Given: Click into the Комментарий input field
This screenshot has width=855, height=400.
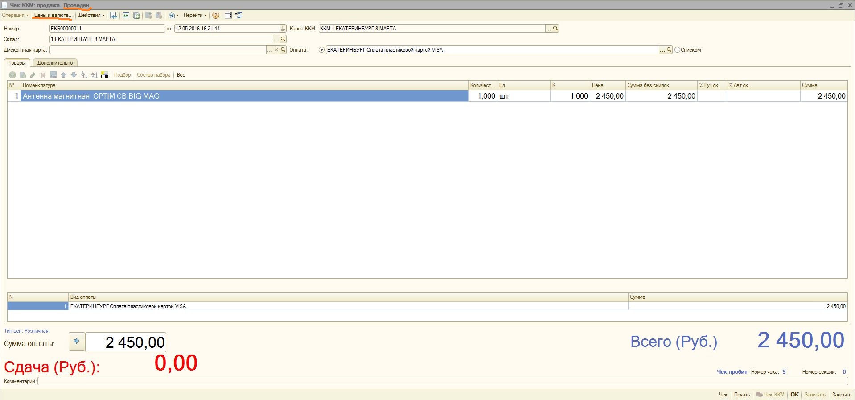Looking at the screenshot, I should tap(442, 381).
